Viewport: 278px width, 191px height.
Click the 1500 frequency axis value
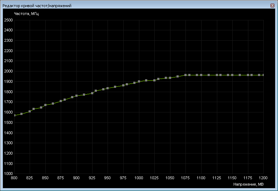pos(9,122)
